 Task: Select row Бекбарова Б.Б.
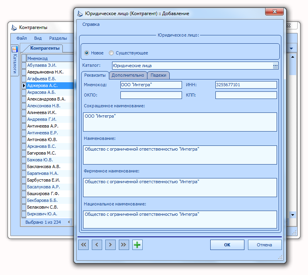(48, 200)
